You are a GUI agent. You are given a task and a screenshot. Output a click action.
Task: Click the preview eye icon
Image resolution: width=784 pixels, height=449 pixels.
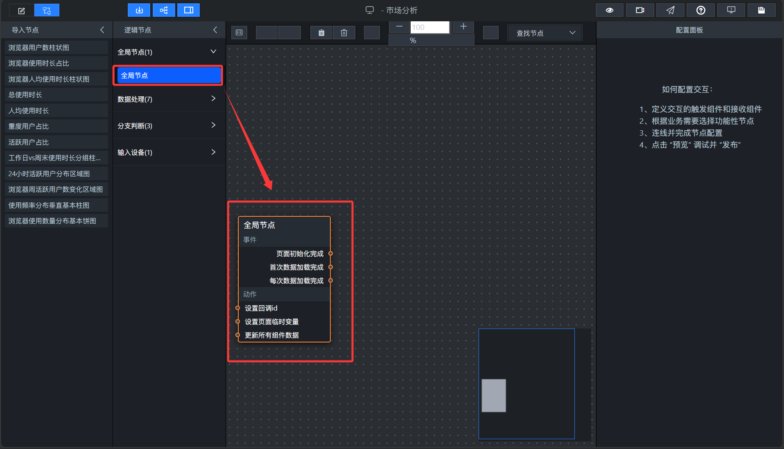[609, 10]
